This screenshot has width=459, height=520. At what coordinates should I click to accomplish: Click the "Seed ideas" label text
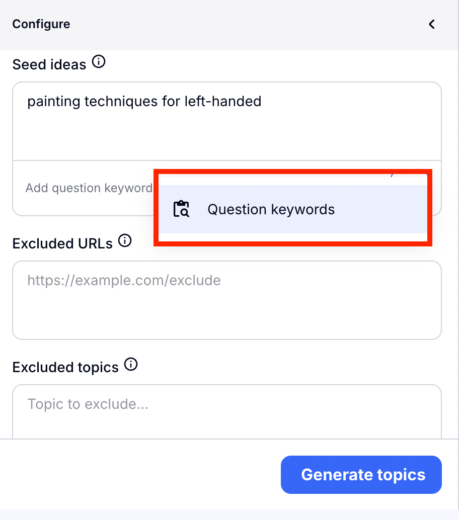[x=49, y=64]
